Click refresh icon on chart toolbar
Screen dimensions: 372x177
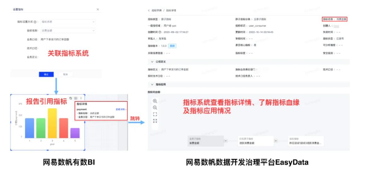70,98
